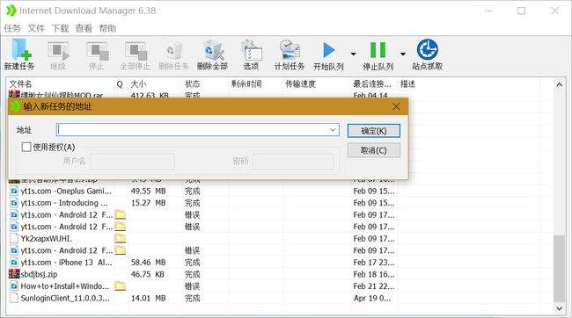Focus the 地址 URL input field
This screenshot has width=572, height=318.
click(x=198, y=130)
